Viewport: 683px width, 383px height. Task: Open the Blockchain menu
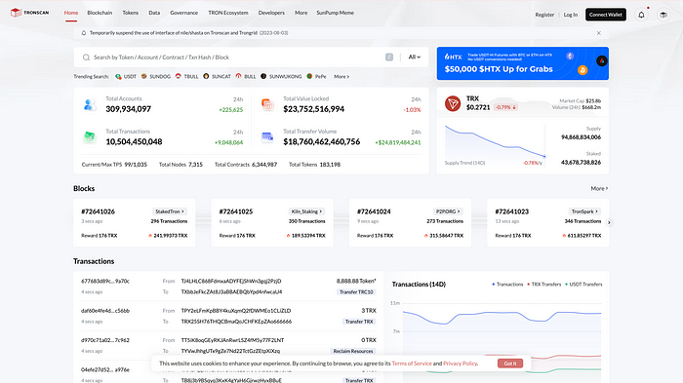click(100, 13)
